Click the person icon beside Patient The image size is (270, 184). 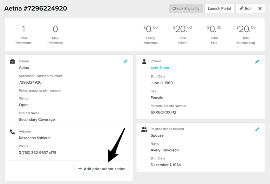click(144, 62)
